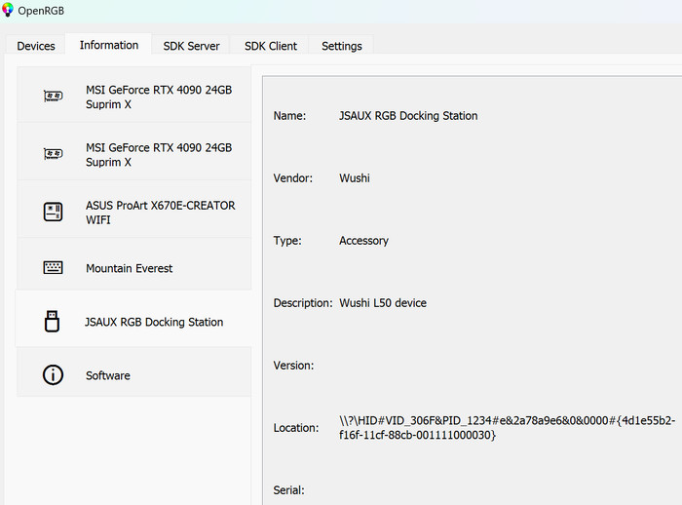Click the HID location path text
The height and width of the screenshot is (505, 682).
point(508,428)
